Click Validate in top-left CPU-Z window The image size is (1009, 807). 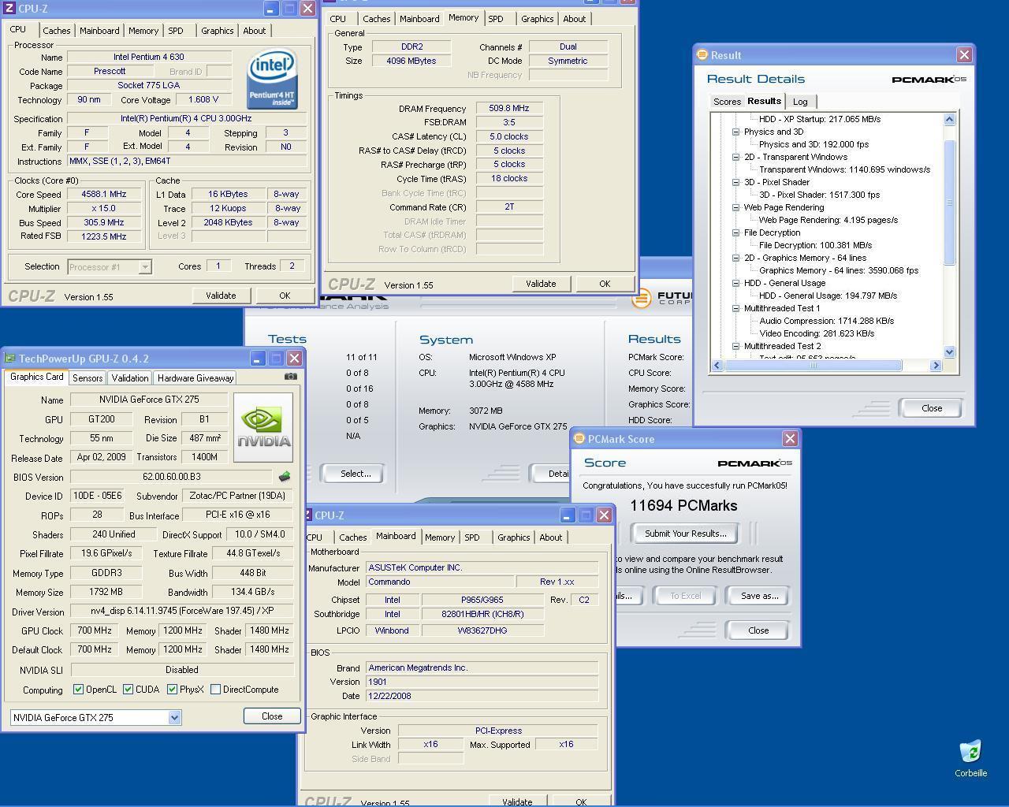pos(221,296)
